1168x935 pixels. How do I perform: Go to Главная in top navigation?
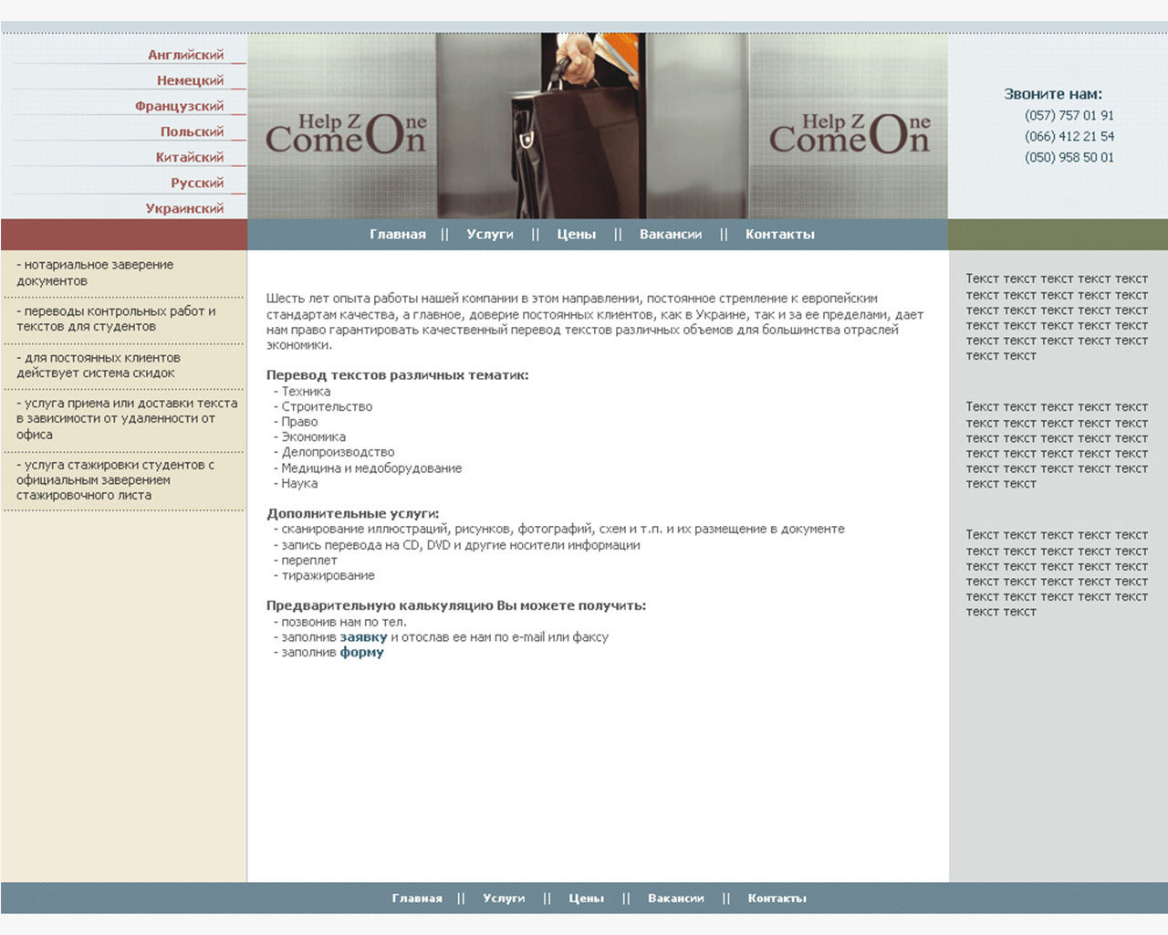398,235
